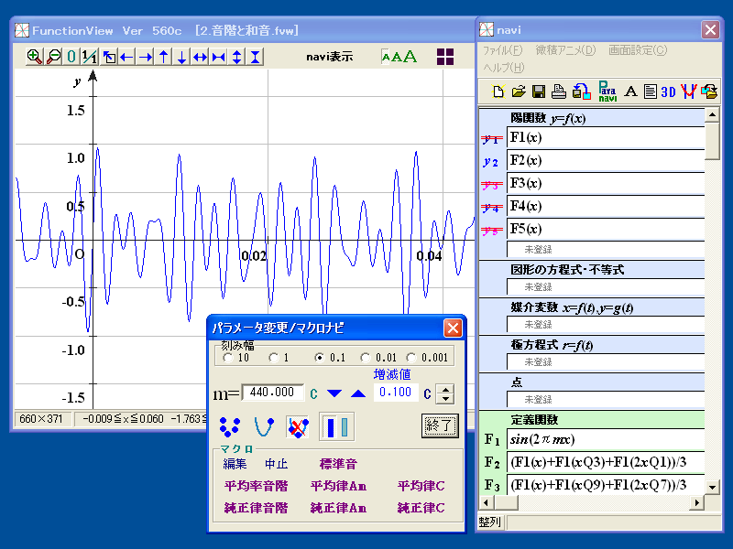Decrease m with blue down triangle
This screenshot has width=733, height=549.
click(x=334, y=393)
